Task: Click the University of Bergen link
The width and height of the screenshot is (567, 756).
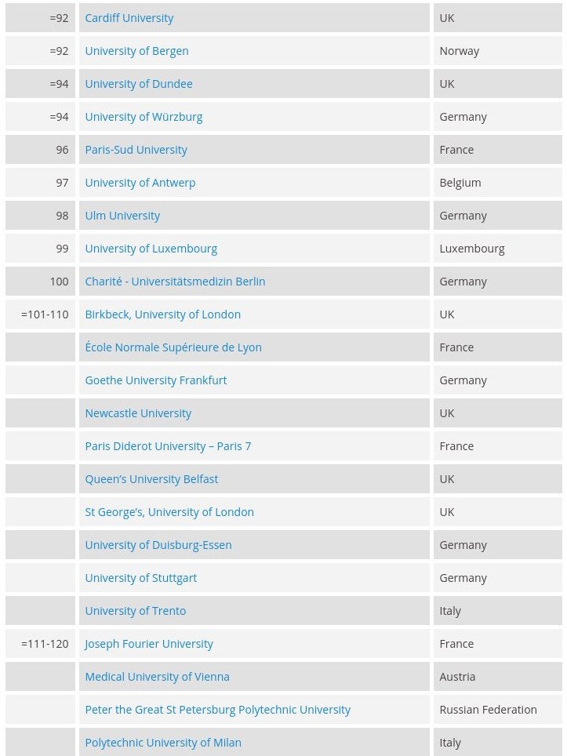Action: click(136, 51)
